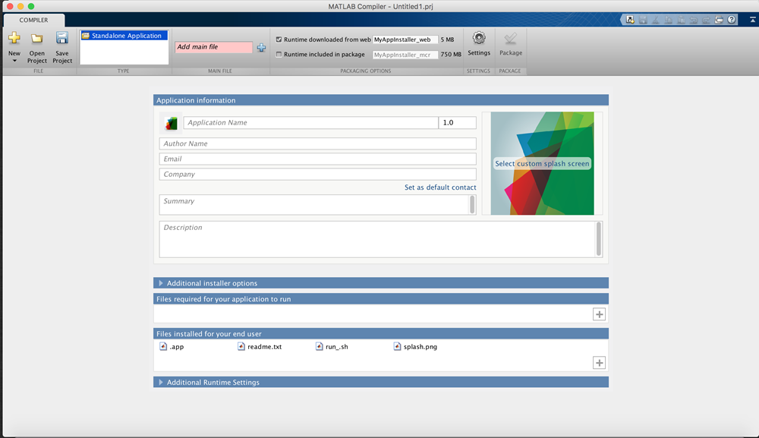Click the copy icon in quick access toolbar
Viewport: 759px width, 438px height.
point(669,20)
